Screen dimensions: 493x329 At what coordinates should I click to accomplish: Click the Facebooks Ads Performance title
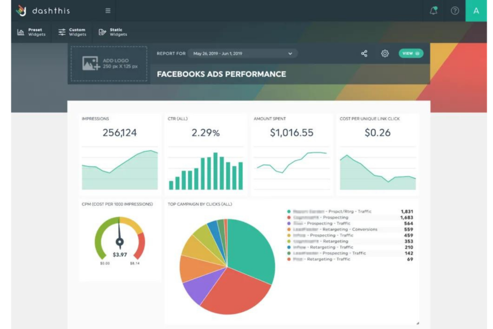221,74
